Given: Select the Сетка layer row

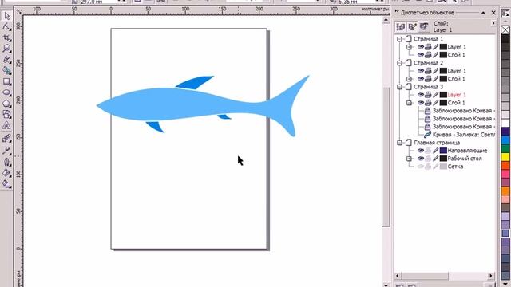Looking at the screenshot, I should tap(455, 167).
